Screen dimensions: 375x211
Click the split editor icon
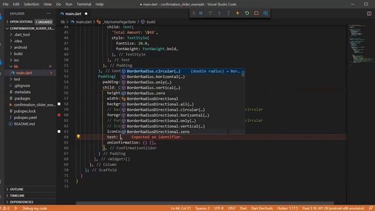click(369, 13)
